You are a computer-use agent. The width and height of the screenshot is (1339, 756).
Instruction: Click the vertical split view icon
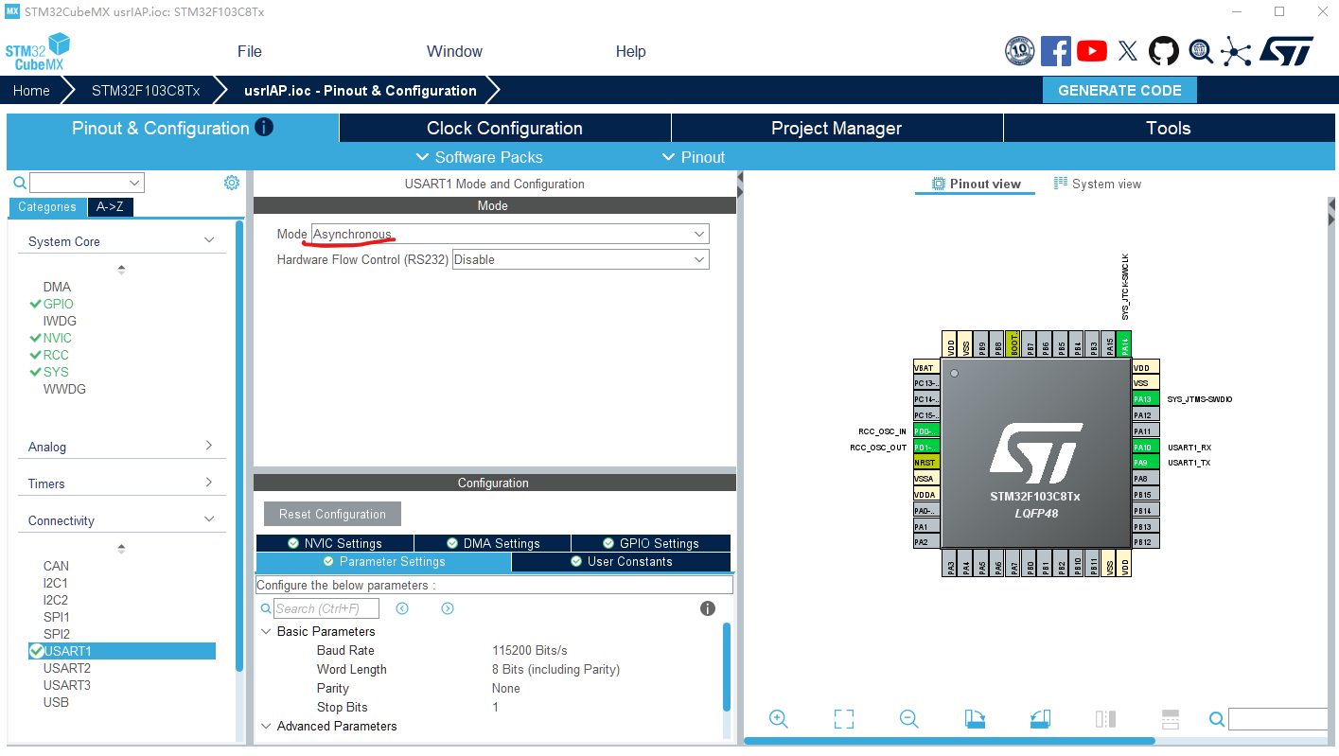(x=1105, y=719)
